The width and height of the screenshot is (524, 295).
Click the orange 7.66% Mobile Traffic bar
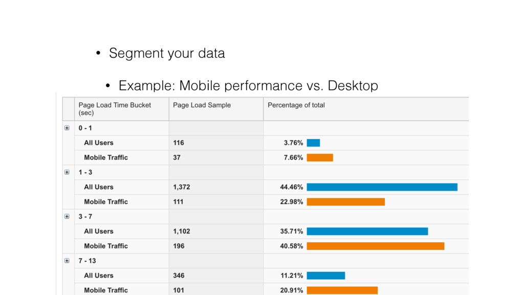[320, 158]
